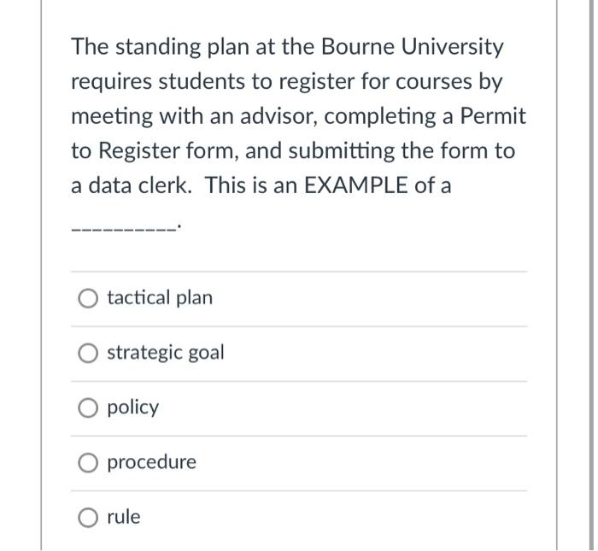Select the "rule" radio button
This screenshot has height=551, width=598.
tap(88, 517)
